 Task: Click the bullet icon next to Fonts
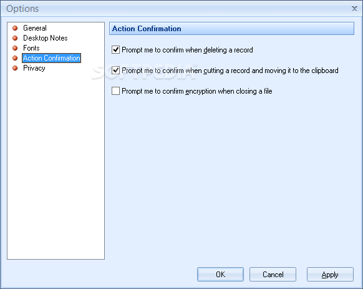point(15,48)
